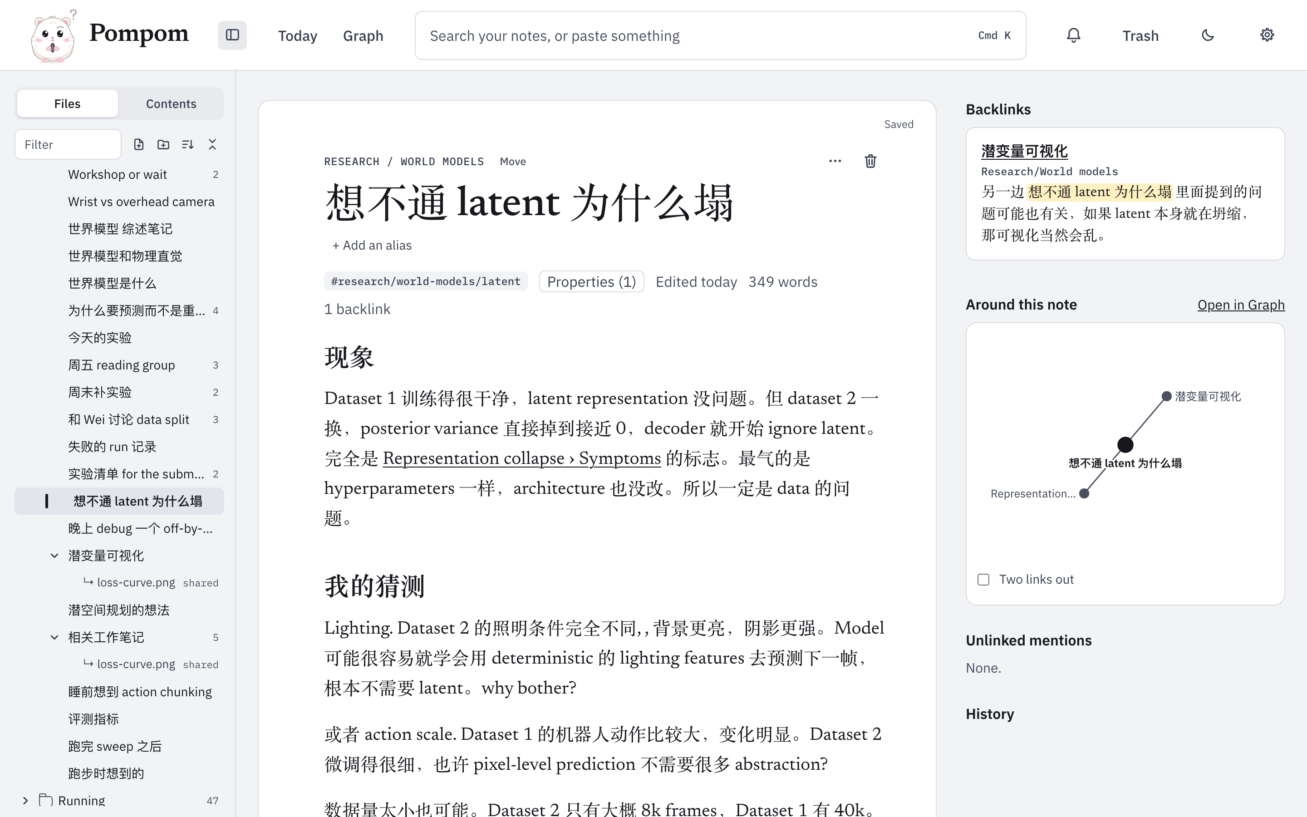Open the Trash
This screenshot has width=1307, height=817.
tap(1140, 36)
